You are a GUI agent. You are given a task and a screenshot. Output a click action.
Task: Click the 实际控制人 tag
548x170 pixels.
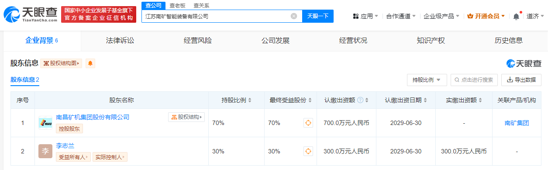[110, 157]
